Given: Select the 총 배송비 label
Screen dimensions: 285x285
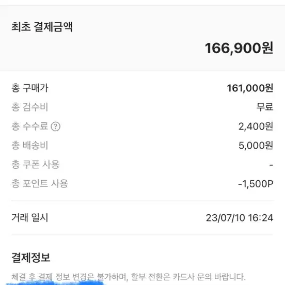Looking at the screenshot, I should [30, 146].
